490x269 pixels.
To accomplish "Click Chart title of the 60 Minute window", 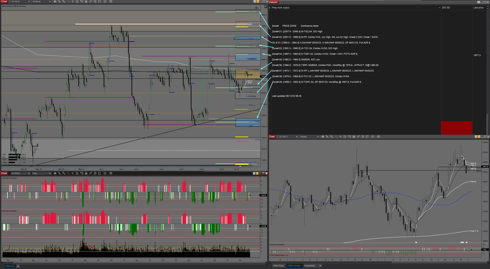I will (x=4, y=2).
